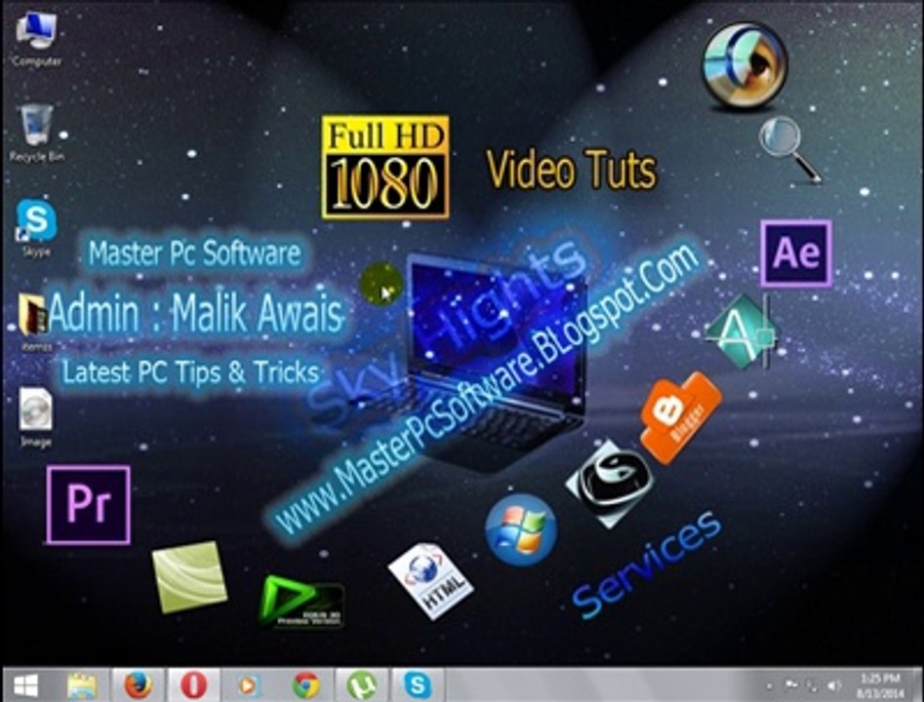
Task: Open uTorrent from the taskbar
Action: click(x=362, y=686)
